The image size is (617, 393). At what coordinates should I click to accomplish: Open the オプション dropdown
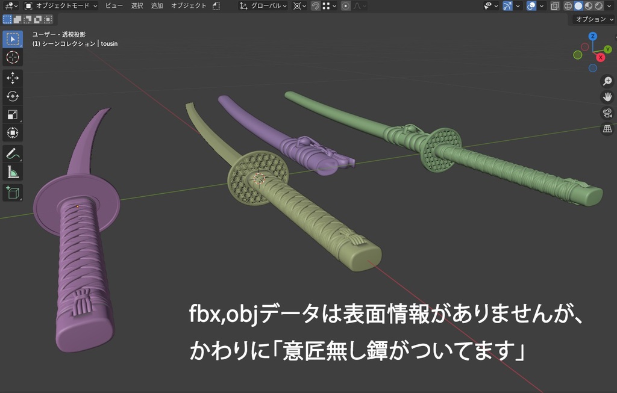(594, 19)
